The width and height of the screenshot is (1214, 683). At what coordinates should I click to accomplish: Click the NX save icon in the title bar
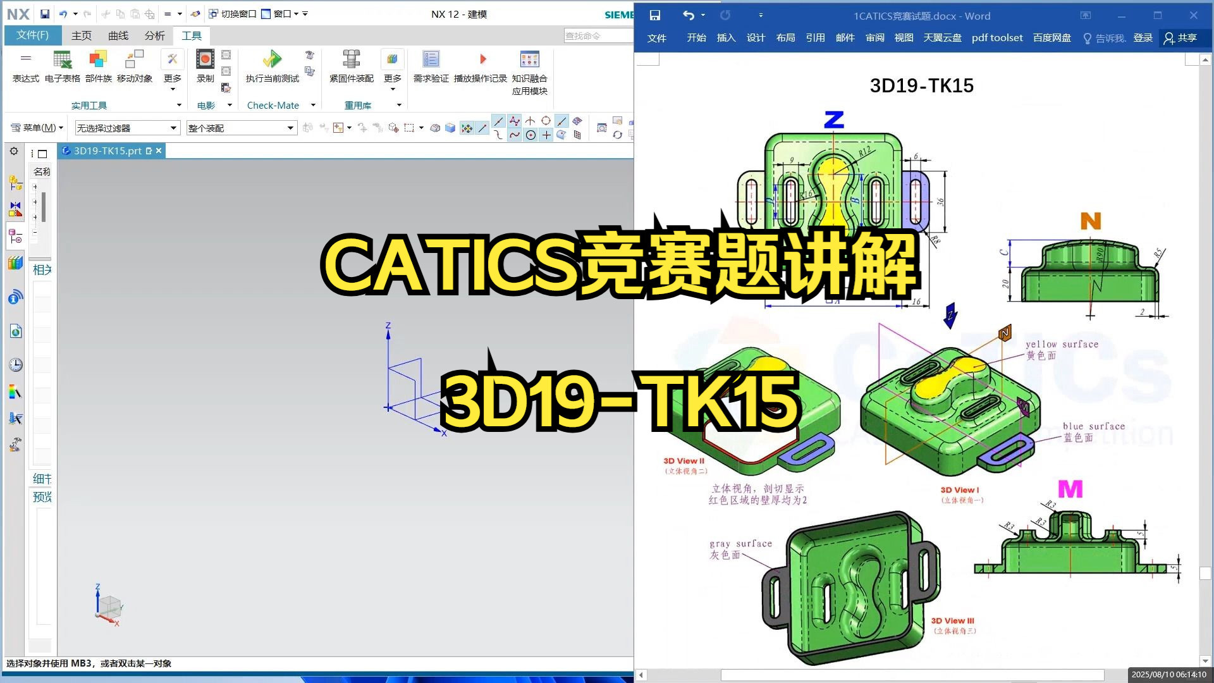coord(44,14)
